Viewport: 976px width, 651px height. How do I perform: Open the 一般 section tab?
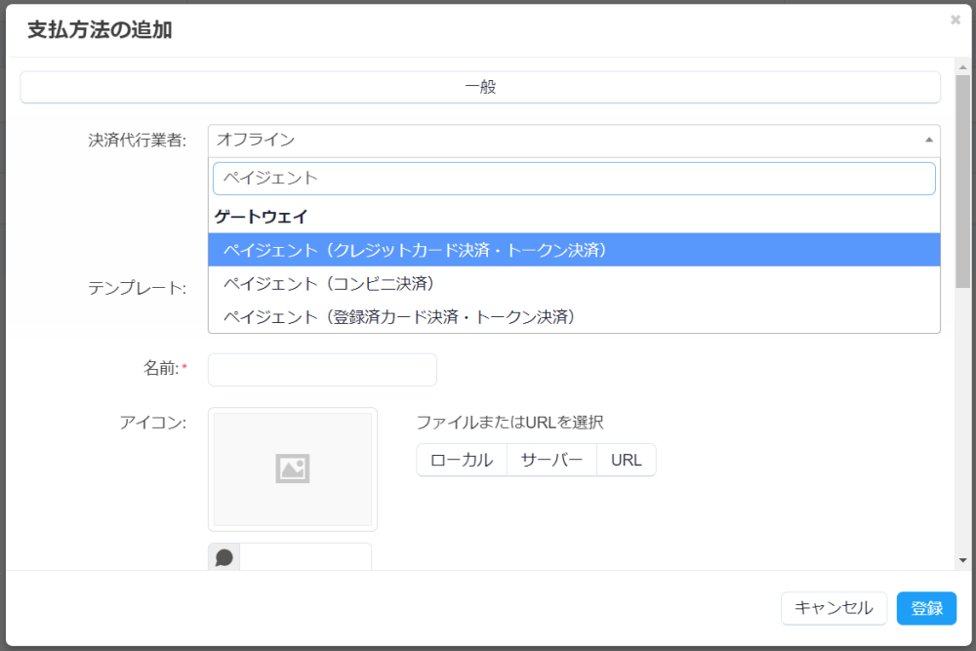pyautogui.click(x=480, y=87)
